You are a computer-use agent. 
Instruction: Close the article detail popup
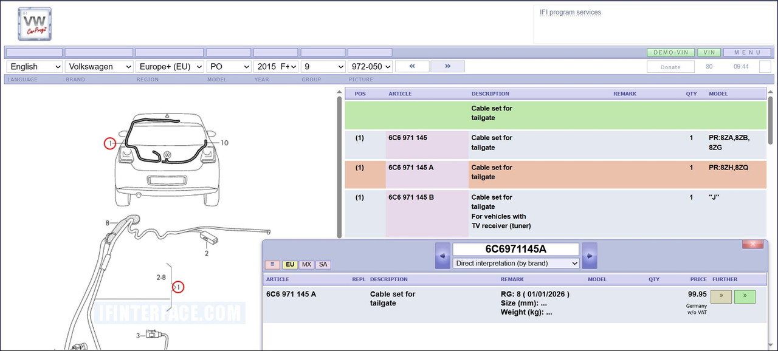(752, 244)
